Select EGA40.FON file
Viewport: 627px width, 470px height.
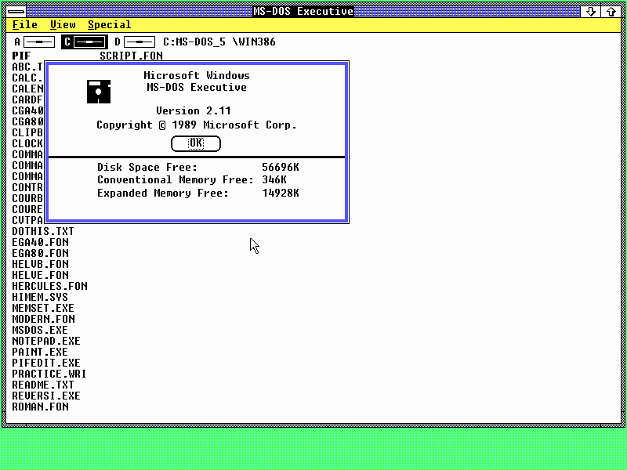[41, 242]
